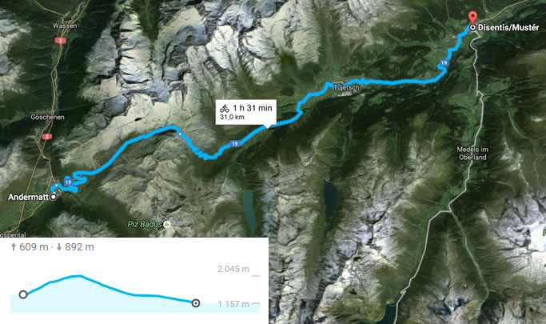Click elevation profile end point marker

click(196, 303)
